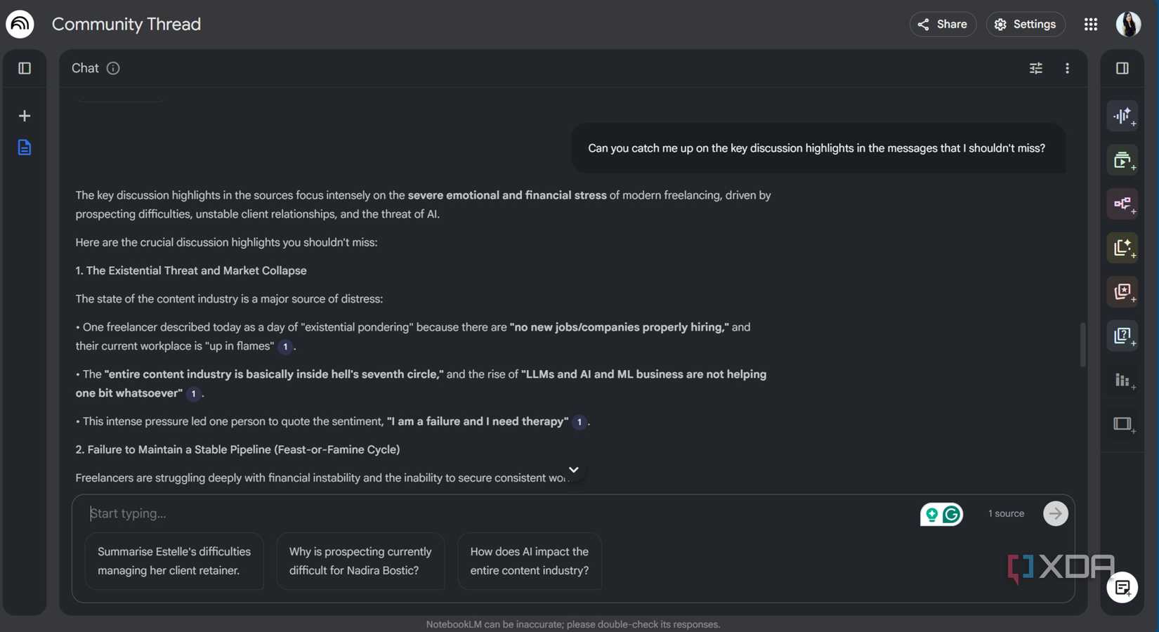
Task: Generate a Quiz from the sources
Action: pos(1122,335)
